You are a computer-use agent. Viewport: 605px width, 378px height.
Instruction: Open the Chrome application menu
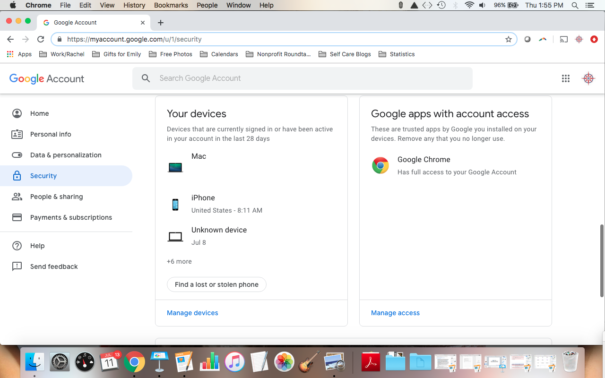click(x=38, y=5)
